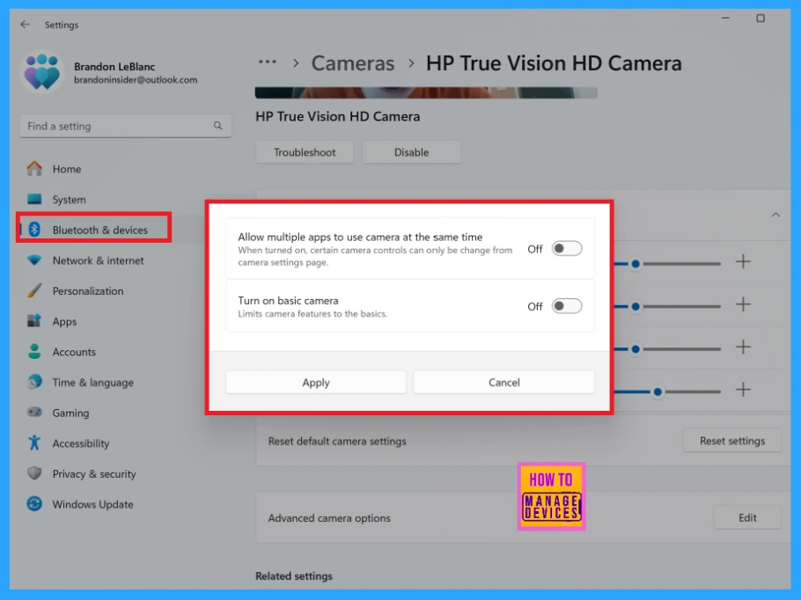Click the Network wifi icon

click(x=34, y=260)
